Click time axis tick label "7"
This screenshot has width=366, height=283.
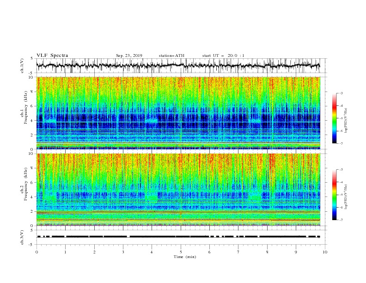tap(238, 252)
